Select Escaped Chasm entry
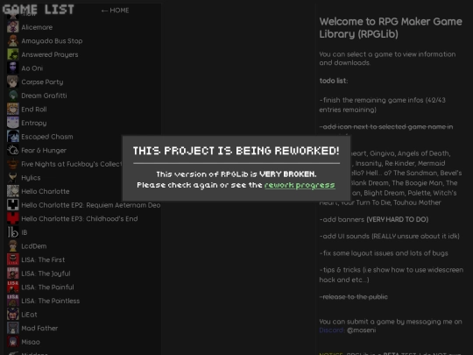Image resolution: width=473 pixels, height=355 pixels. (x=47, y=137)
